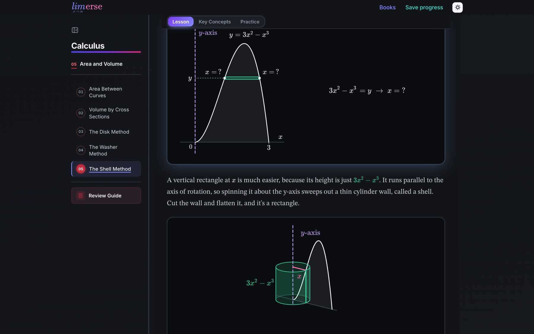This screenshot has width=534, height=334.
Task: Click the equation 3x² − x³ = y → x = ?
Action: point(367,90)
